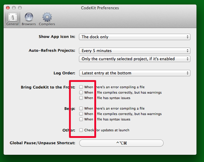This screenshot has height=162, width=204.
Task: Toggle Check for updates at launch
Action: tap(81, 130)
